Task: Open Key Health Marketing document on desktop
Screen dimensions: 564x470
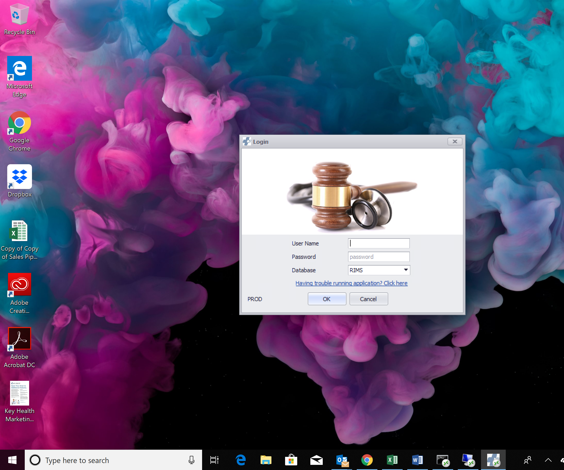Action: 19,393
